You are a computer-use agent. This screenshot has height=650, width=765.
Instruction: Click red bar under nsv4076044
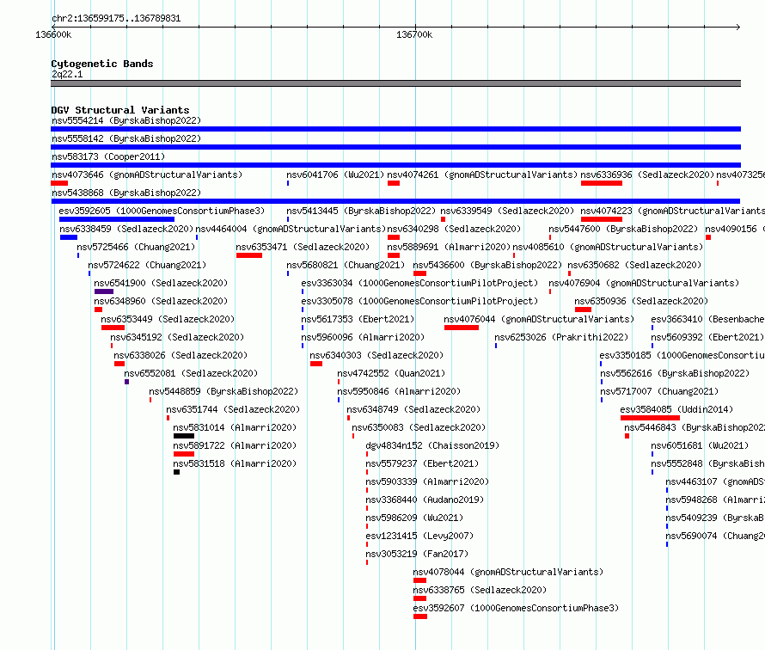coord(462,328)
